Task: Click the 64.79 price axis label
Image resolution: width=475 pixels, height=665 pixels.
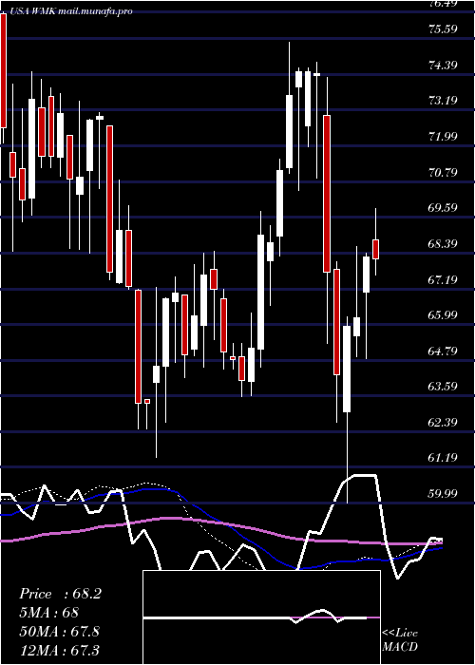Action: (444, 351)
